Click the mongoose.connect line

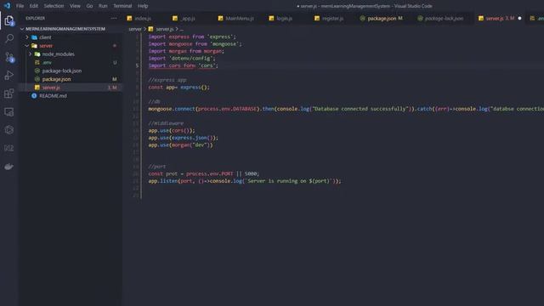pos(346,109)
